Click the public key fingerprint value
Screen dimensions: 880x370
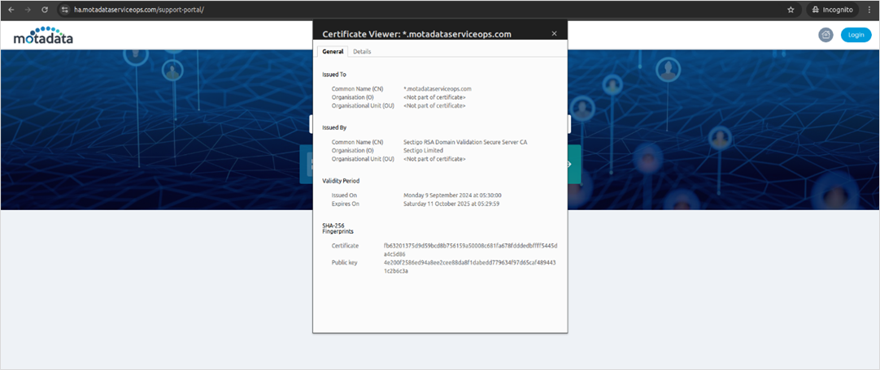[470, 266]
